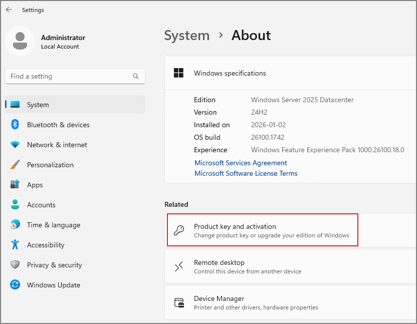This screenshot has width=417, height=324.
Task: Click the search magnifier icon
Action: pyautogui.click(x=136, y=76)
